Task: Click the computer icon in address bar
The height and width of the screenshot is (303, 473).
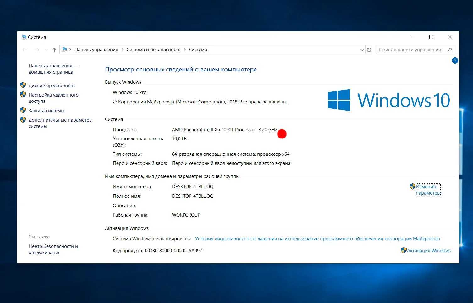Action: 64,50
